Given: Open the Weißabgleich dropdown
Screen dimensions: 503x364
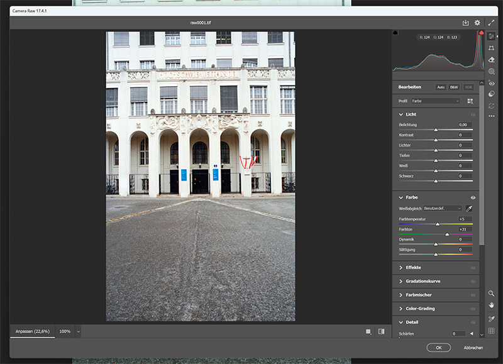Looking at the screenshot, I should tap(443, 209).
